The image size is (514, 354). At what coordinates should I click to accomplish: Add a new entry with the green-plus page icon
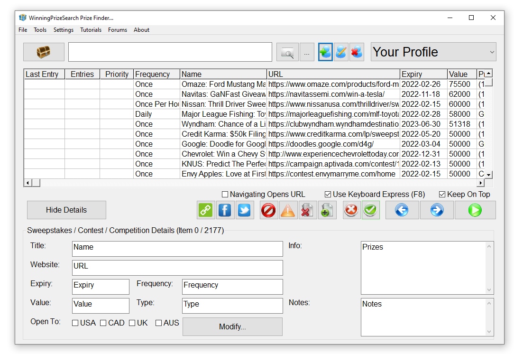point(326,210)
